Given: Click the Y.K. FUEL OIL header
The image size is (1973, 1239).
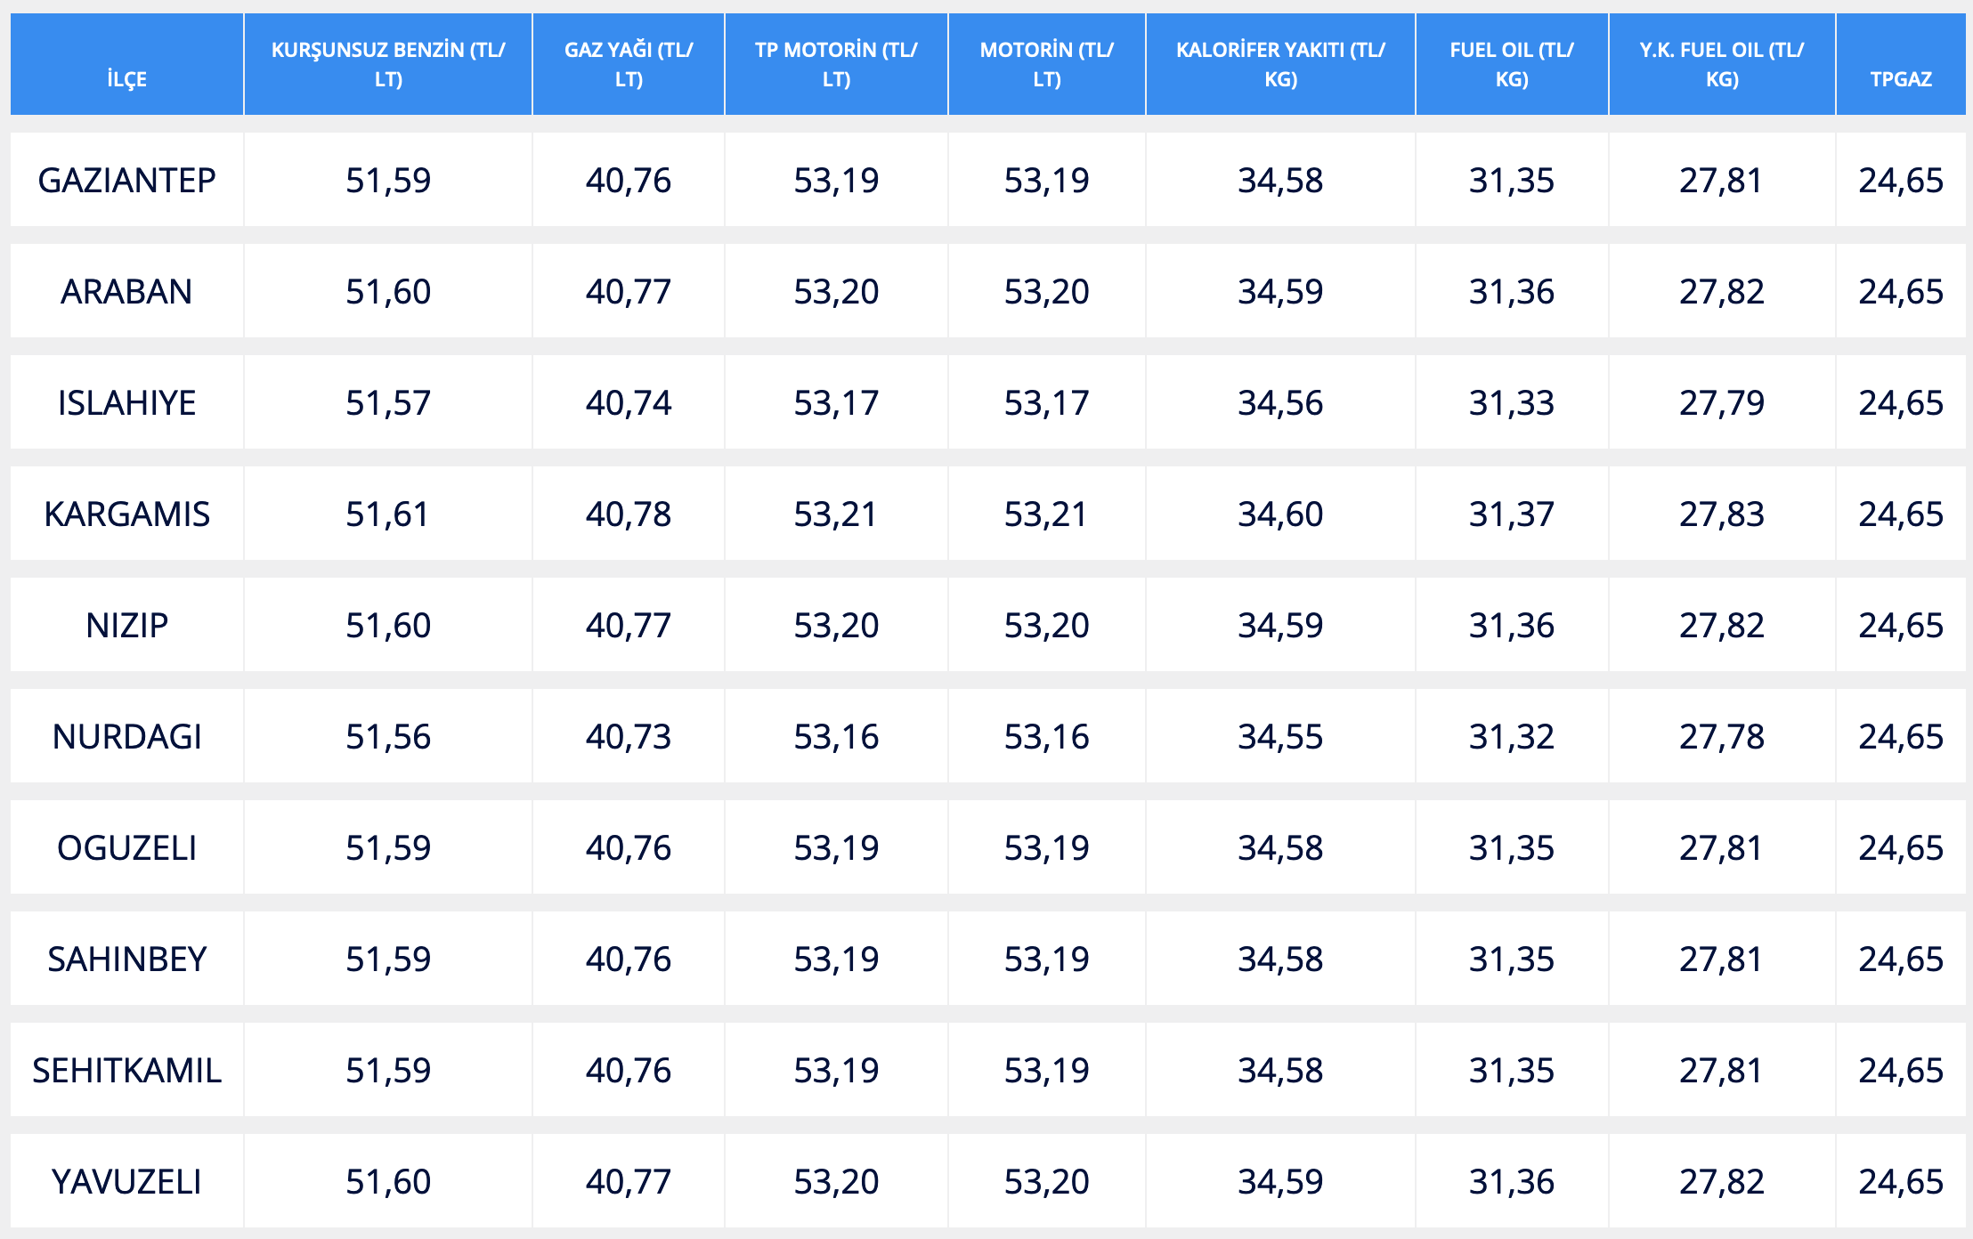Looking at the screenshot, I should [1721, 64].
